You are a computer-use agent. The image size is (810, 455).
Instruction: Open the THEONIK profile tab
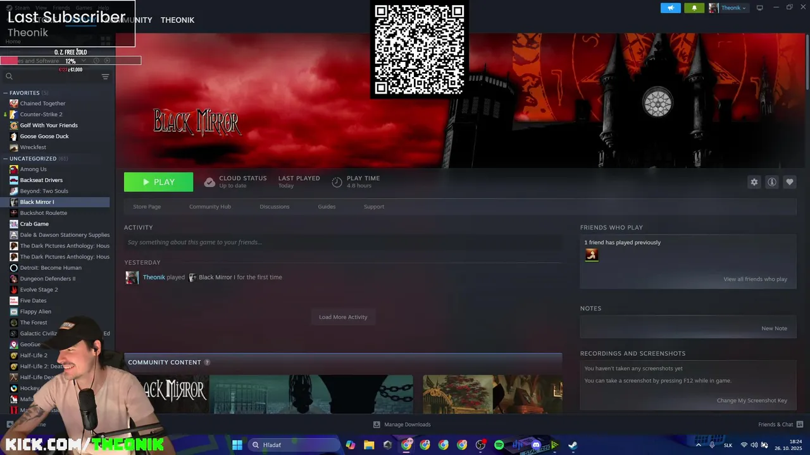point(177,20)
